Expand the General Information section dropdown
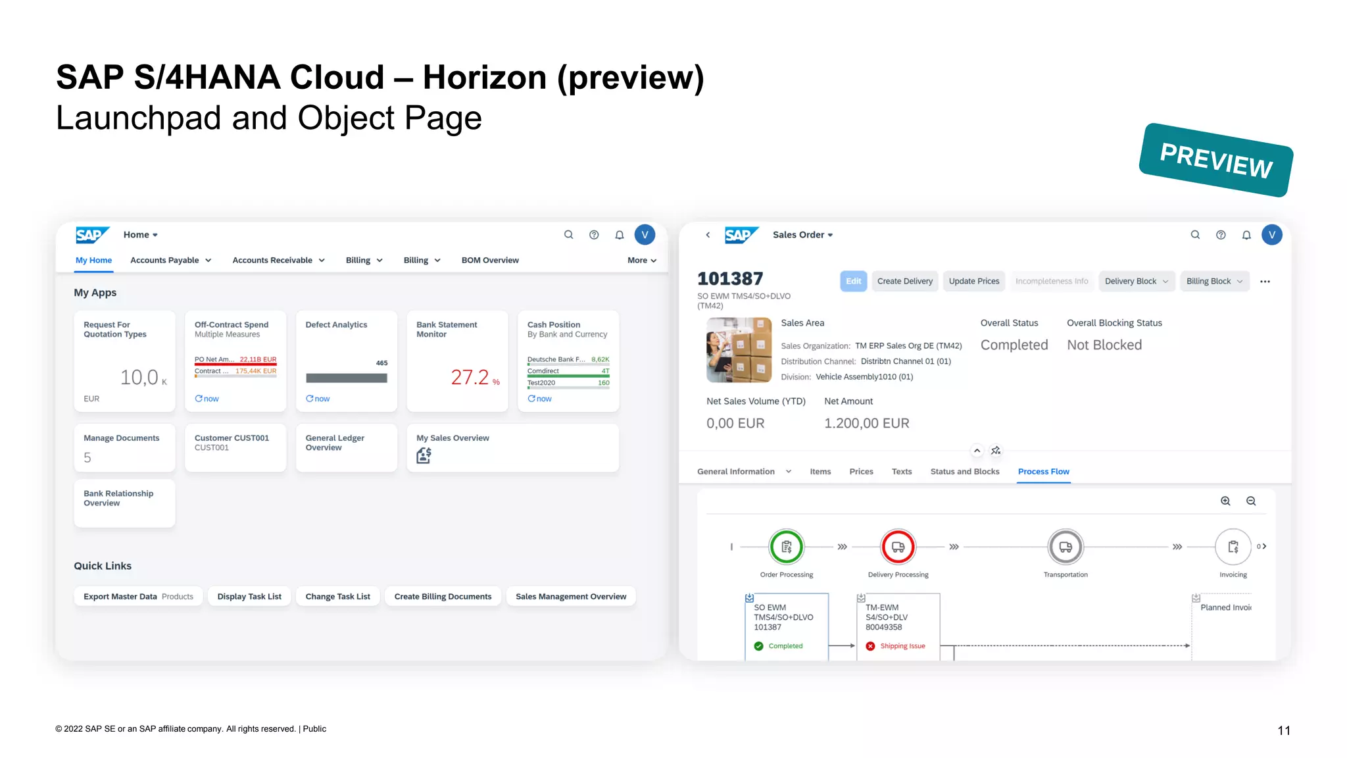Screen dimensions: 1347x758 (789, 472)
